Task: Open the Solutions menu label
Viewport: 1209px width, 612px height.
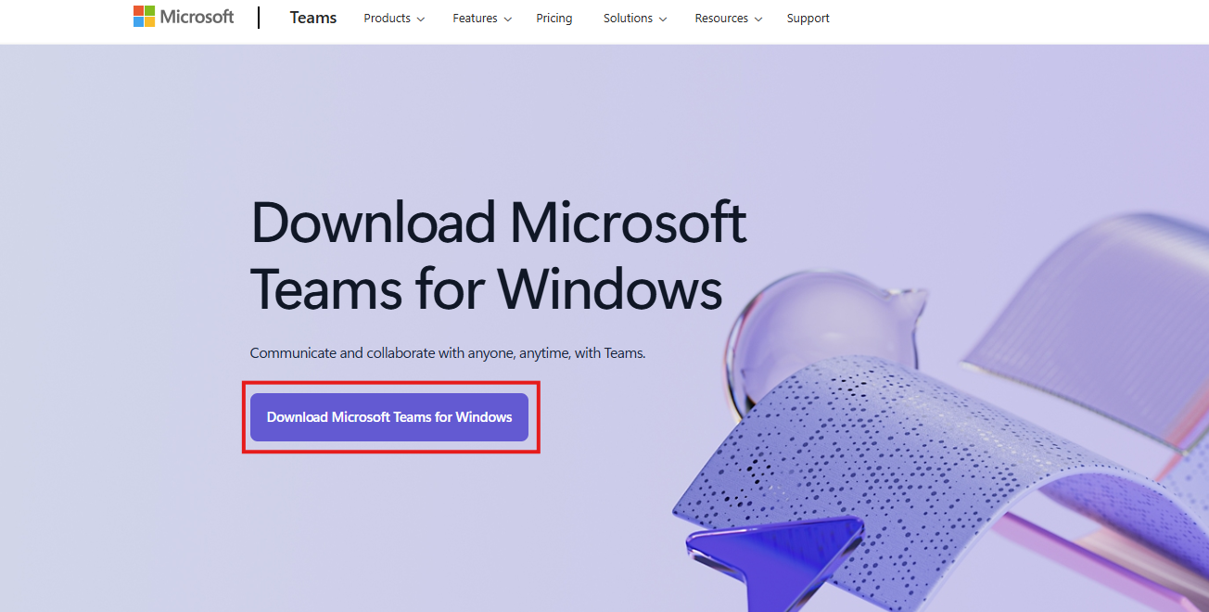Action: coord(629,19)
